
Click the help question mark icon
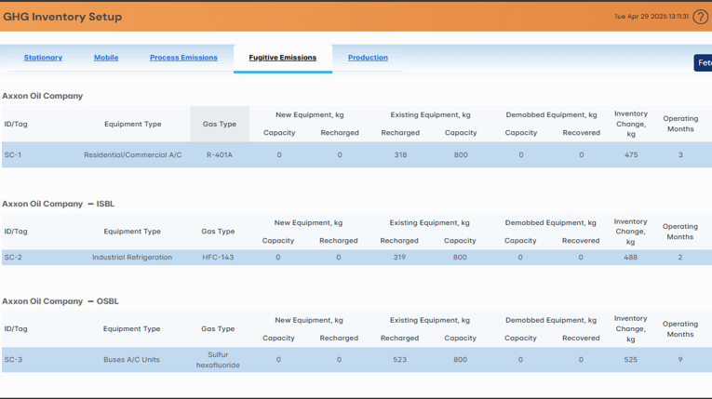tap(700, 17)
